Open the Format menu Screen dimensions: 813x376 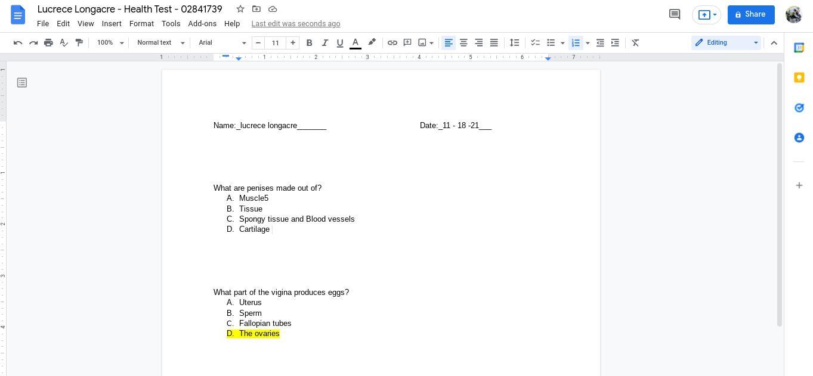click(141, 24)
